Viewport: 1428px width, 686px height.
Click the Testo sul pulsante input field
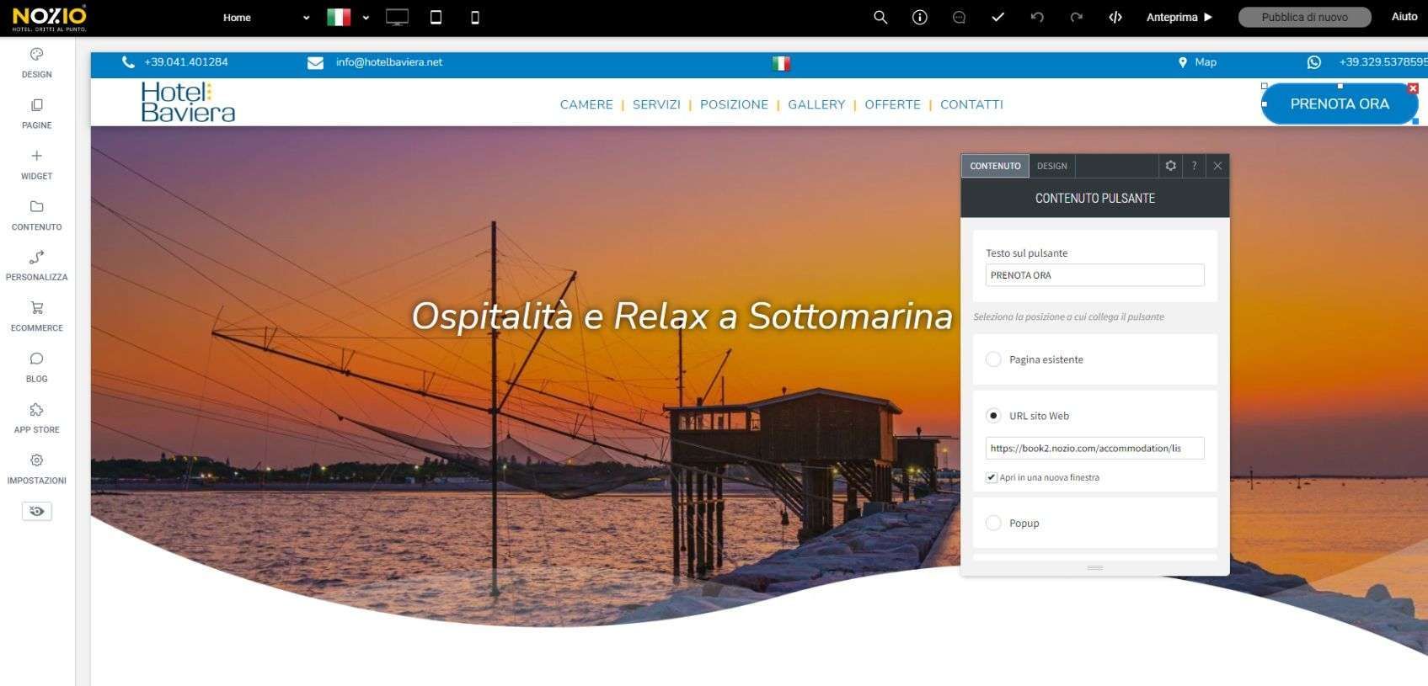click(1094, 275)
